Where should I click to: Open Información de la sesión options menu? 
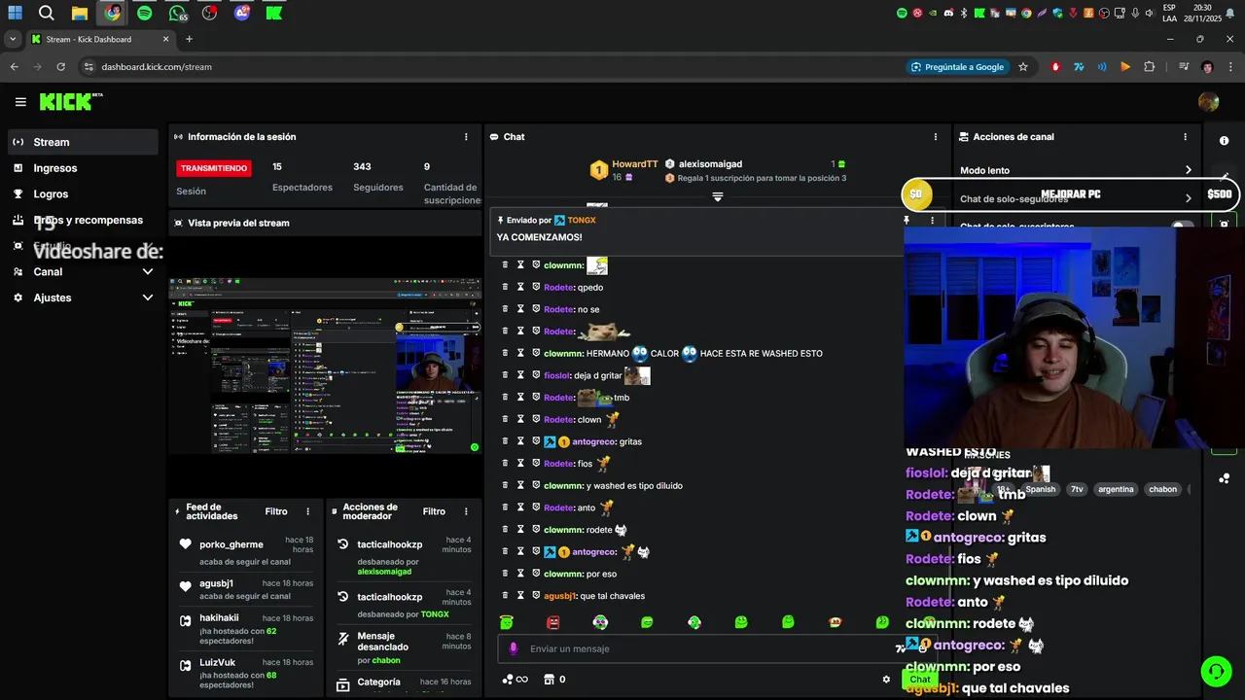(x=466, y=137)
